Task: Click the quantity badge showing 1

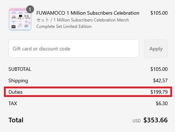Action: 30,9
